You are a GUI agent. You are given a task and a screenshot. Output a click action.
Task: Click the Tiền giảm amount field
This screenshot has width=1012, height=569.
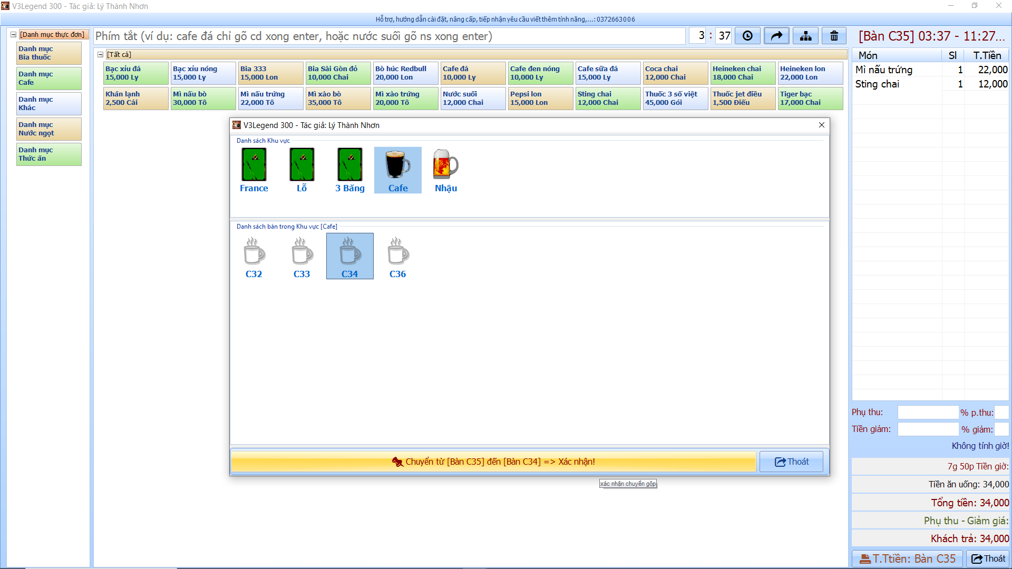[928, 429]
